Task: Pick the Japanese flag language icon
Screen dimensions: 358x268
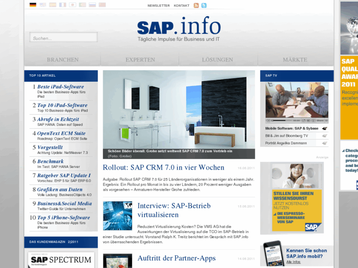Action: 72,5
